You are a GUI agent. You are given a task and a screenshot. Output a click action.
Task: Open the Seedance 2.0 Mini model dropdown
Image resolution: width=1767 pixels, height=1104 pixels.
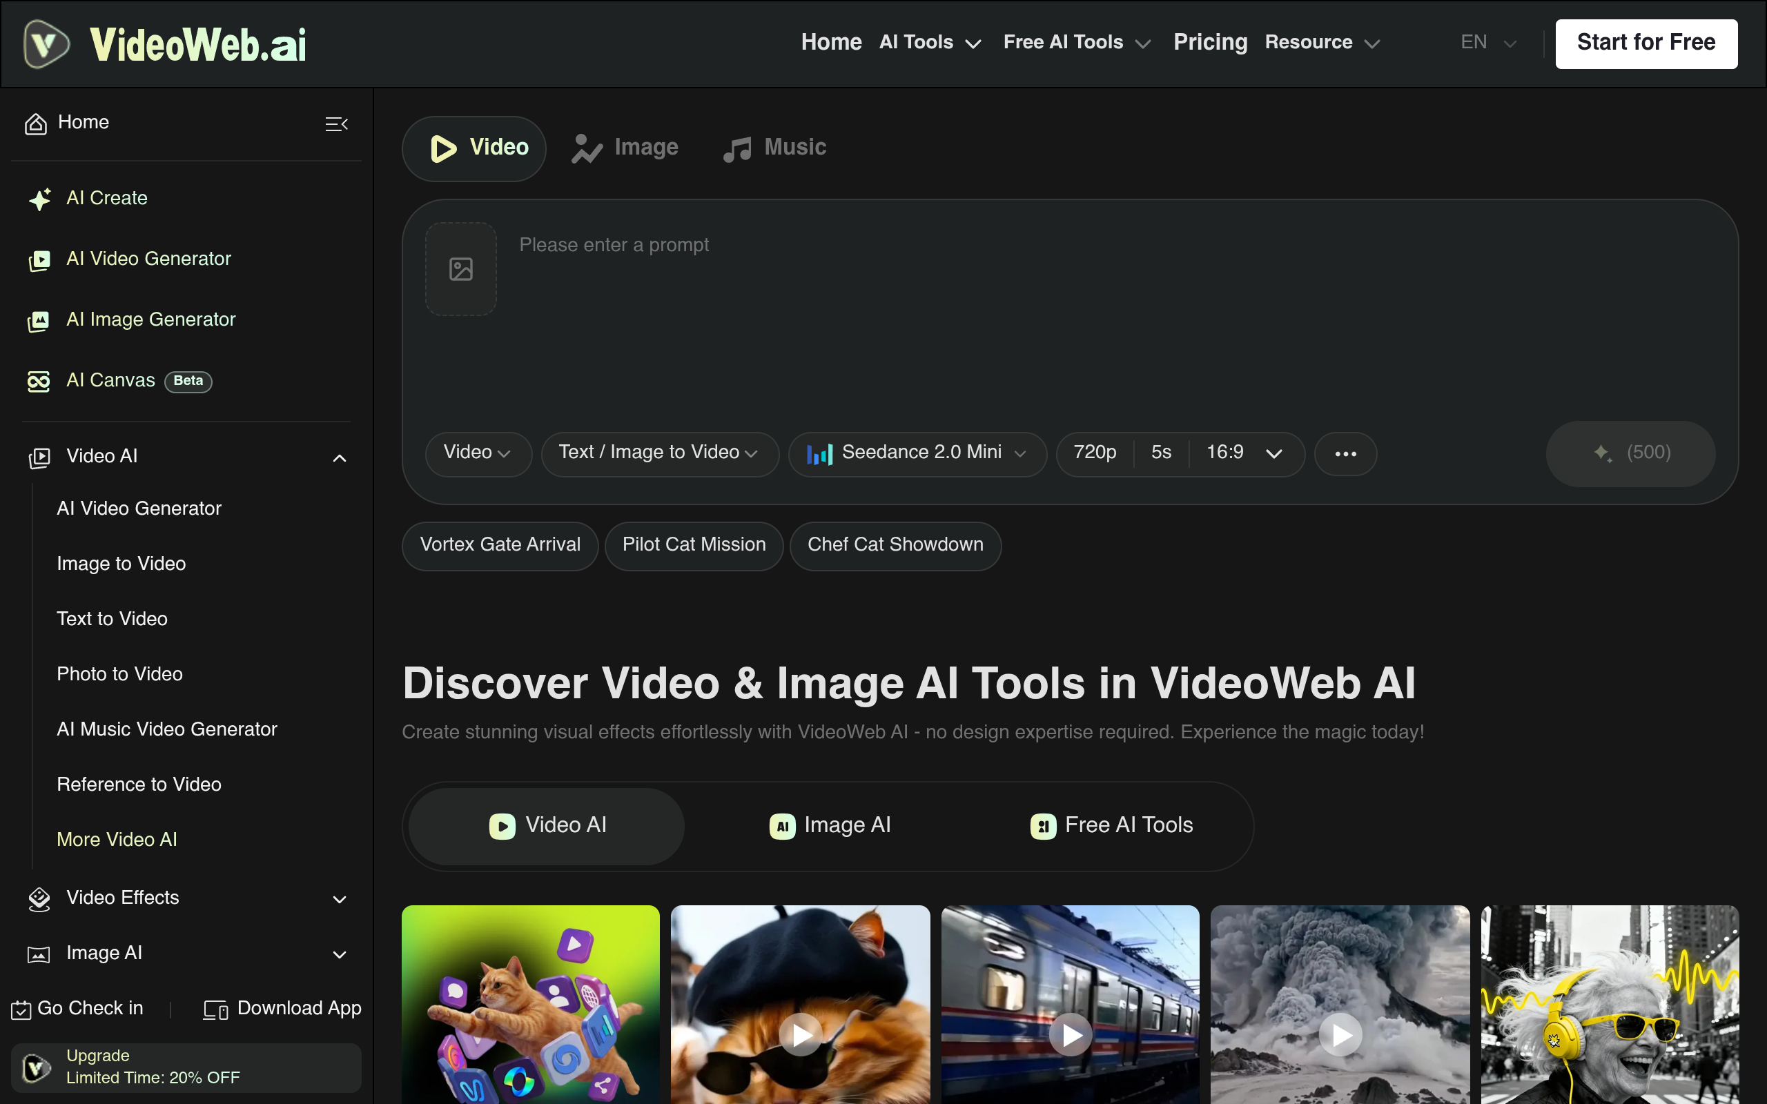coord(917,453)
